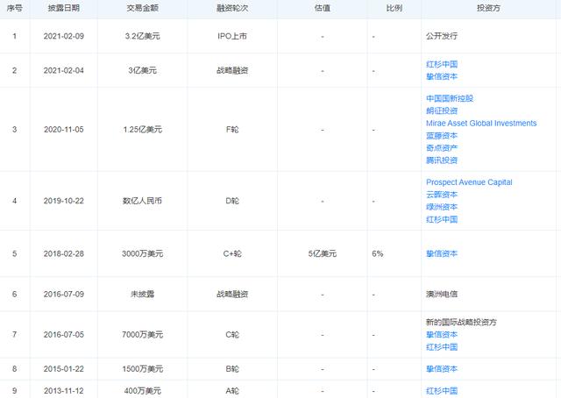Open 云晖资本 investor link
The image size is (561, 398).
tap(442, 195)
